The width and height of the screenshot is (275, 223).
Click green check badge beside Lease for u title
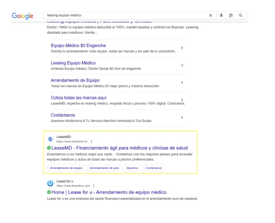[x=49, y=192]
